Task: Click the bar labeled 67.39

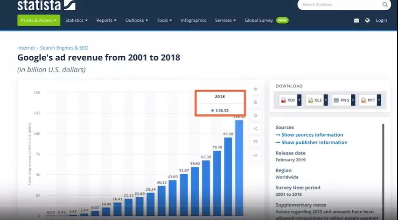Action: [x=206, y=188]
